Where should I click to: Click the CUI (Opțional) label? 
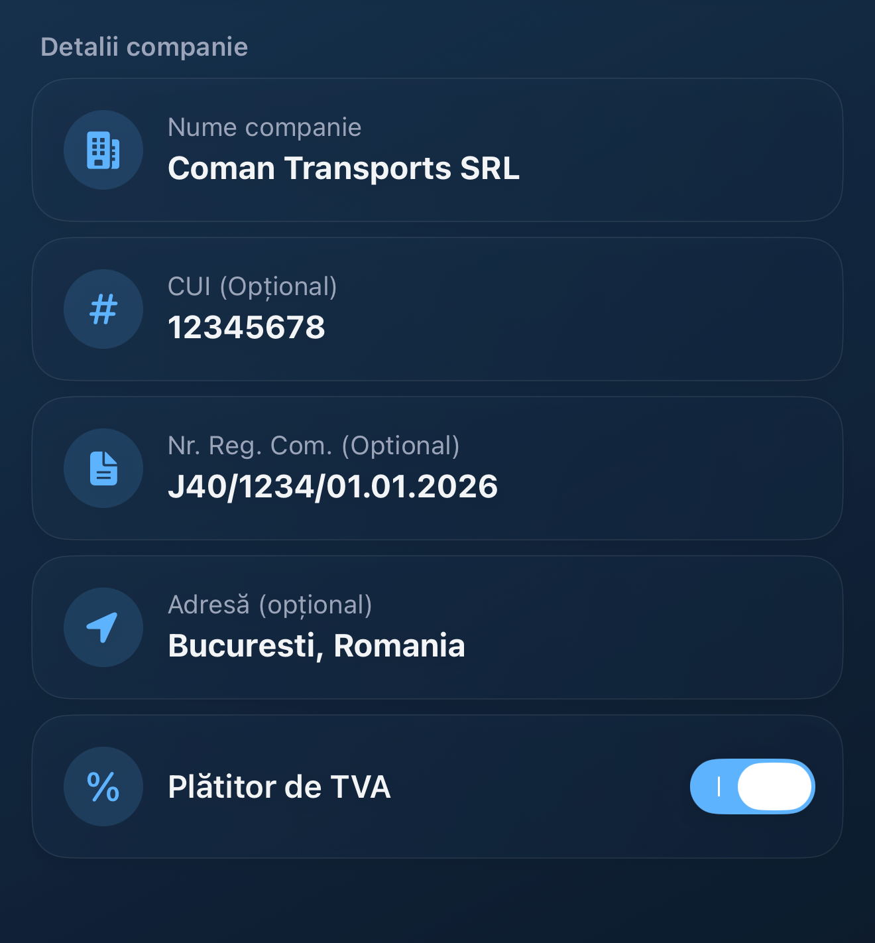pyautogui.click(x=252, y=286)
